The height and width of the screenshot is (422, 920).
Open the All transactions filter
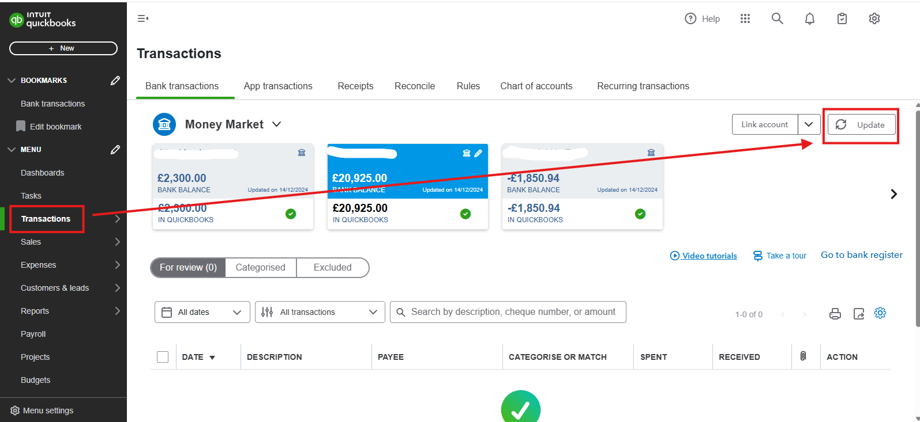tap(320, 312)
